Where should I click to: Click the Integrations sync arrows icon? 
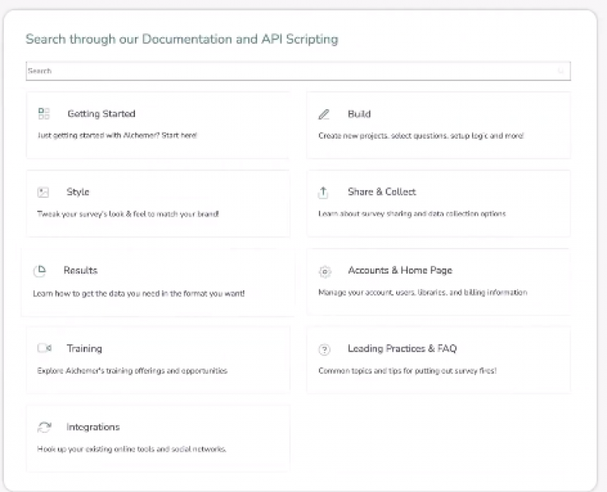tap(44, 428)
